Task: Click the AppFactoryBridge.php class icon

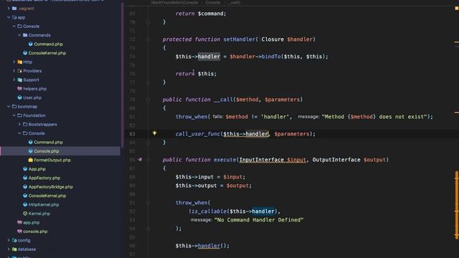Action: click(25, 186)
